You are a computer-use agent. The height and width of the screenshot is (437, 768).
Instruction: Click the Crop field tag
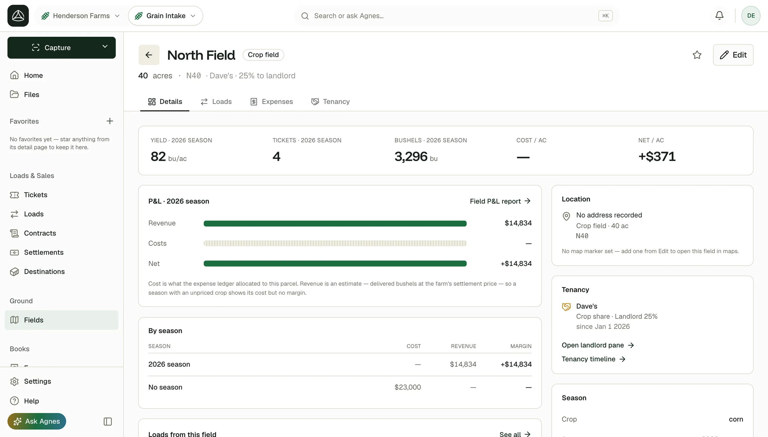click(x=263, y=55)
